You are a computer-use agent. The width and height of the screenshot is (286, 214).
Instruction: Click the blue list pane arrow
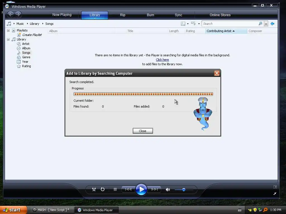(x=273, y=24)
